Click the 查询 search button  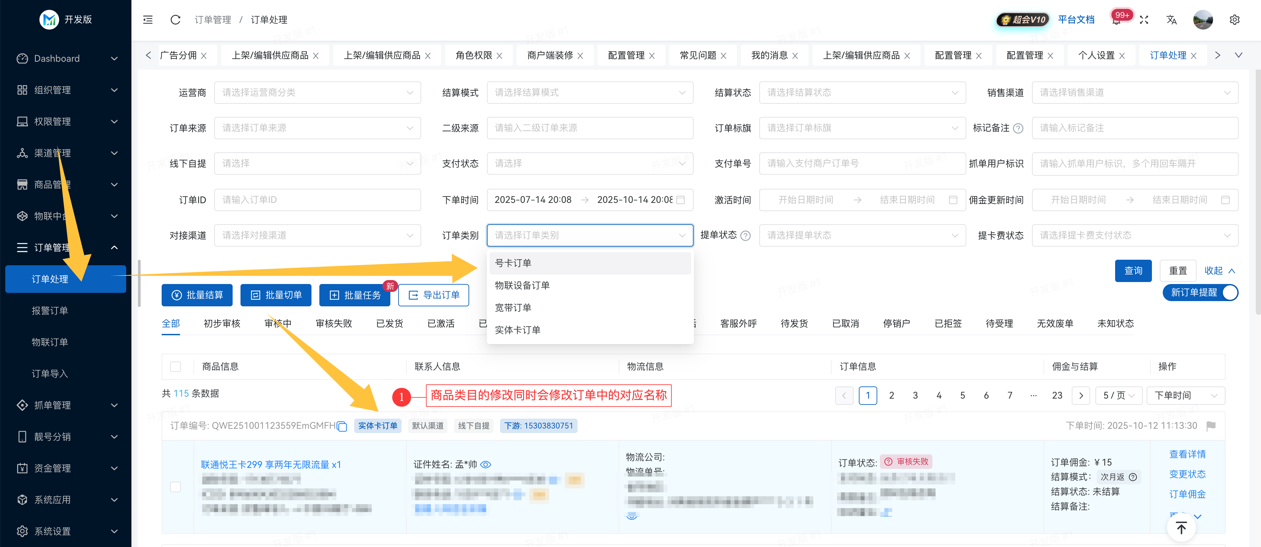1133,271
